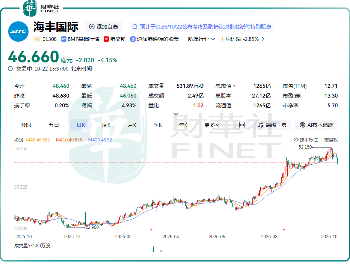Click the 总股本 27.12亿 value
The width and height of the screenshot is (350, 269).
coord(261,96)
